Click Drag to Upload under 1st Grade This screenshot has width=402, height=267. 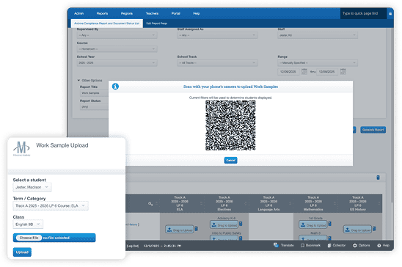point(313,225)
